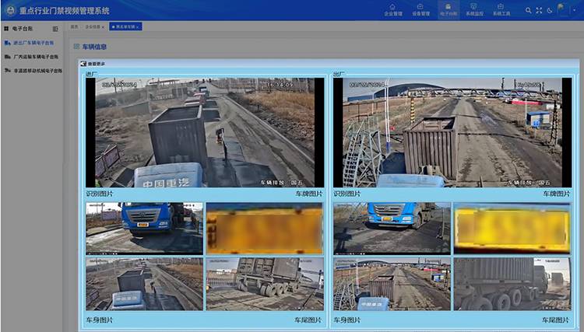Open the 系统监控 module in top navigation
This screenshot has width=584, height=332.
tap(475, 10)
